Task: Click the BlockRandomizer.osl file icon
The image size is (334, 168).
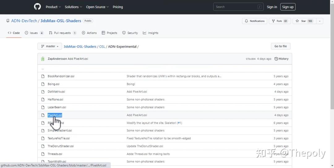Action: [43, 76]
